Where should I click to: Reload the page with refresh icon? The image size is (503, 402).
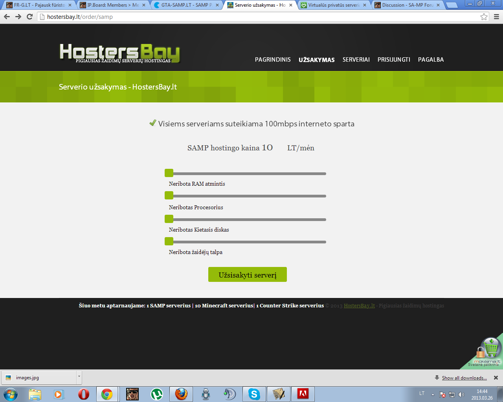[x=29, y=16]
